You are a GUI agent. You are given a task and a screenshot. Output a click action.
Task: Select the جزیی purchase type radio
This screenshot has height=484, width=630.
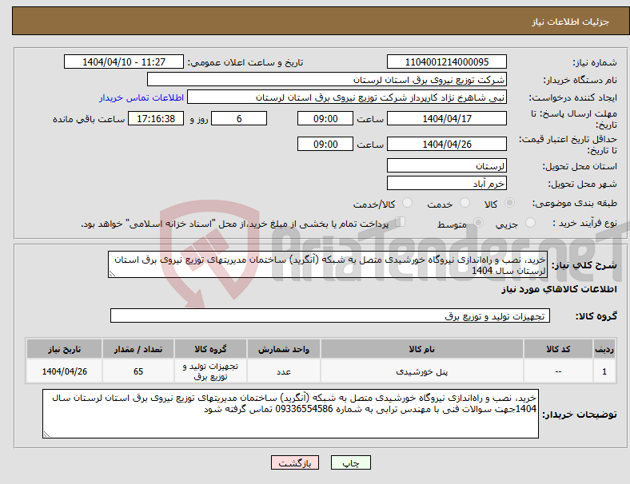pyautogui.click(x=530, y=222)
